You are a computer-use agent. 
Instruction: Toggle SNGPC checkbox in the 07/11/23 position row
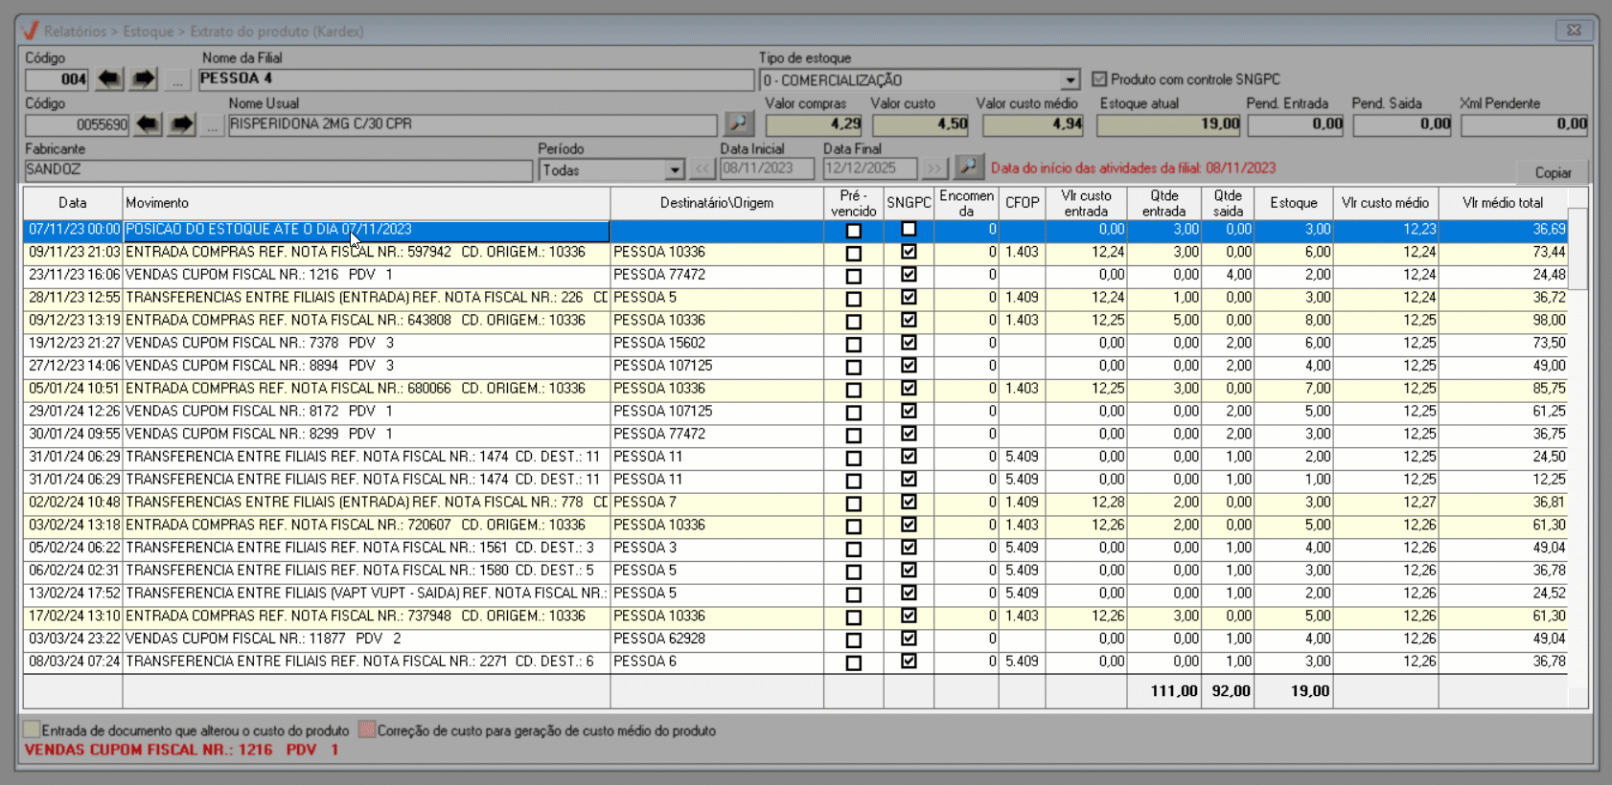(909, 230)
